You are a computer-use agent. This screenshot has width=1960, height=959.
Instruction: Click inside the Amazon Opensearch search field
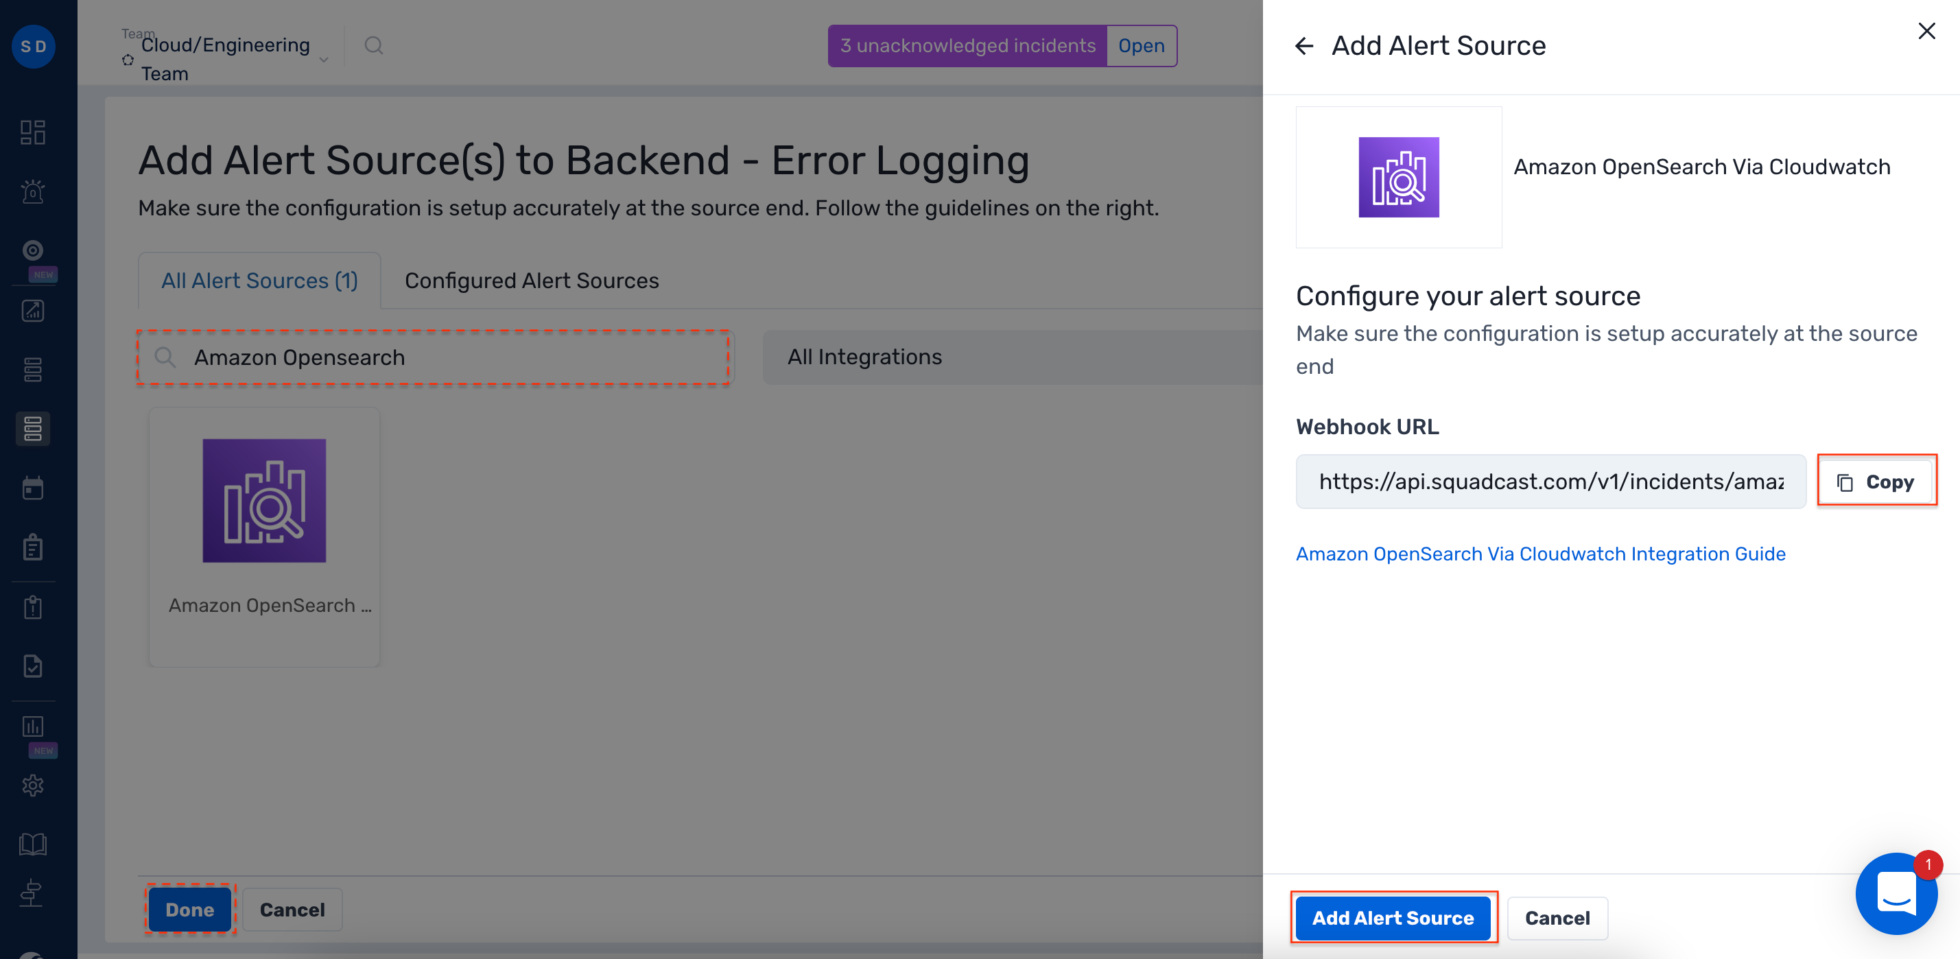click(434, 357)
